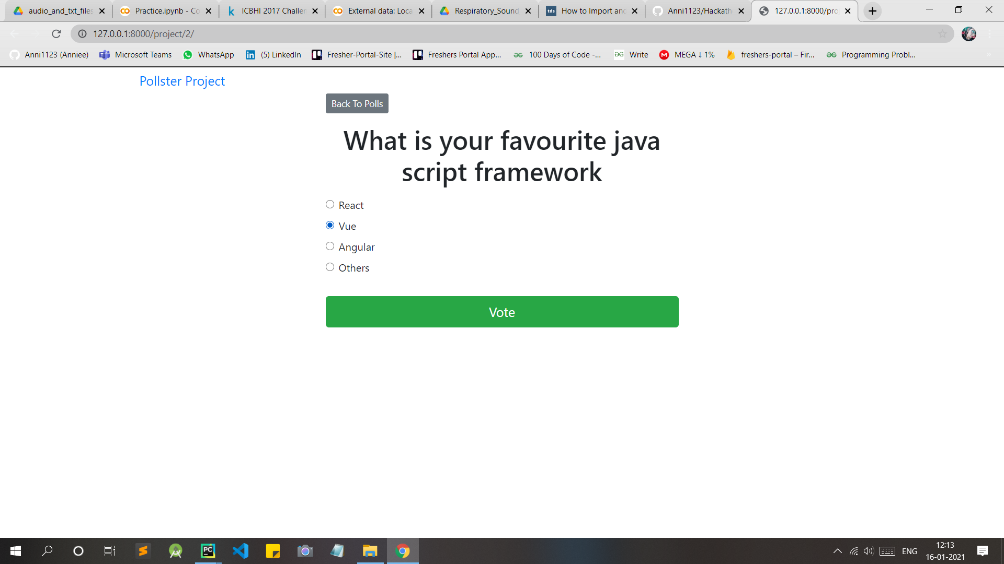The height and width of the screenshot is (564, 1004).
Task: Choose the Angular radio option
Action: pyautogui.click(x=330, y=246)
